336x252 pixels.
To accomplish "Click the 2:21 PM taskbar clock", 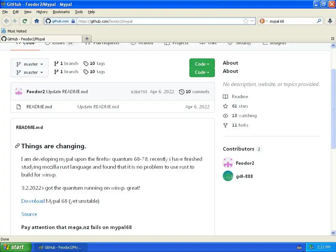I will 324,247.
